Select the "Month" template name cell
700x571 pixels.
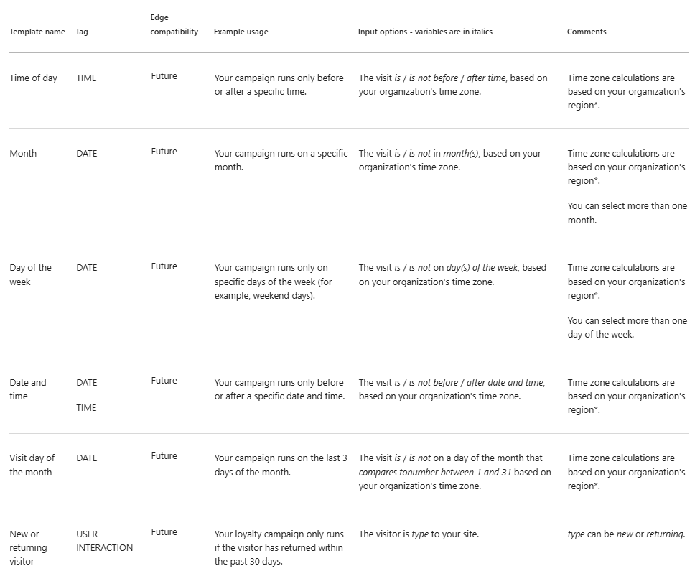point(23,153)
